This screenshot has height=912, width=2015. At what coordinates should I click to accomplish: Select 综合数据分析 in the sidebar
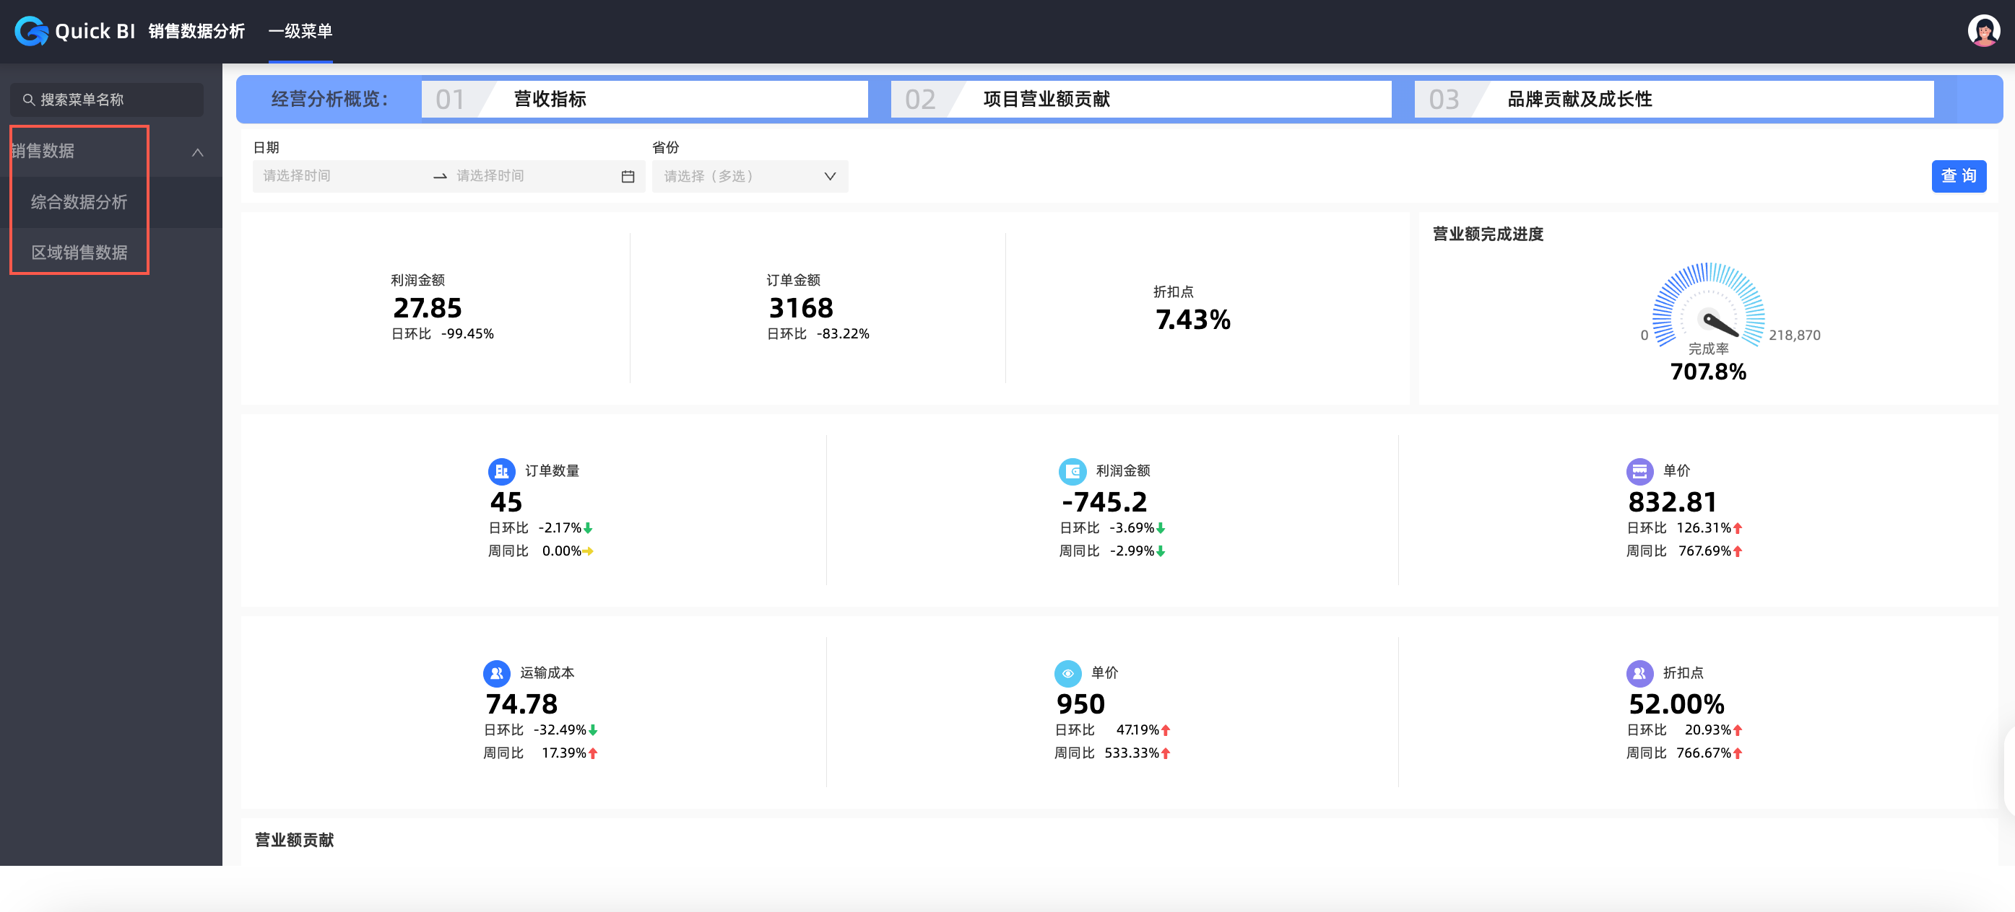click(79, 203)
